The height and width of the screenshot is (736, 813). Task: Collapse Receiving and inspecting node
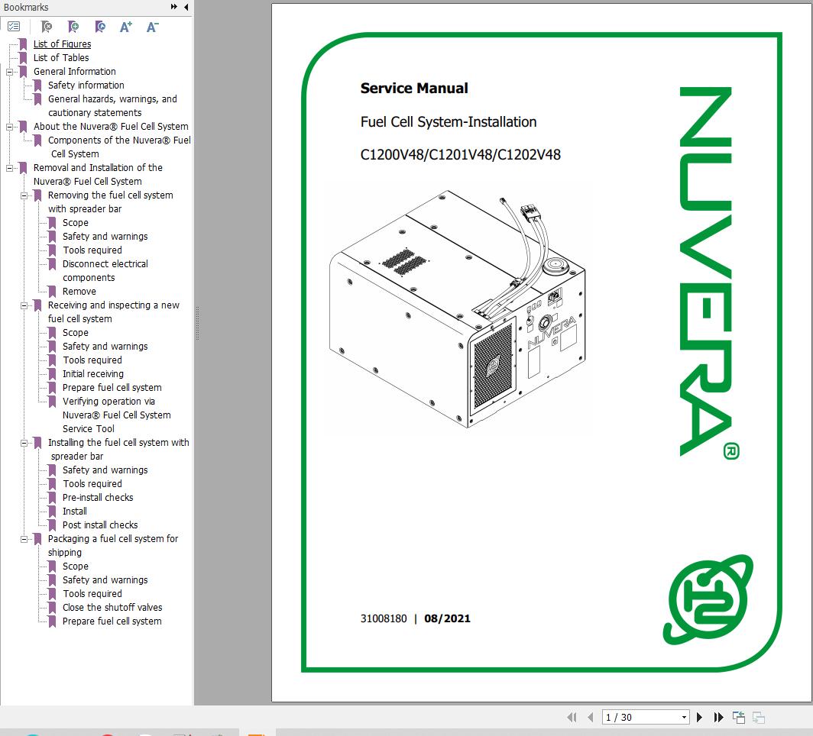coord(24,305)
